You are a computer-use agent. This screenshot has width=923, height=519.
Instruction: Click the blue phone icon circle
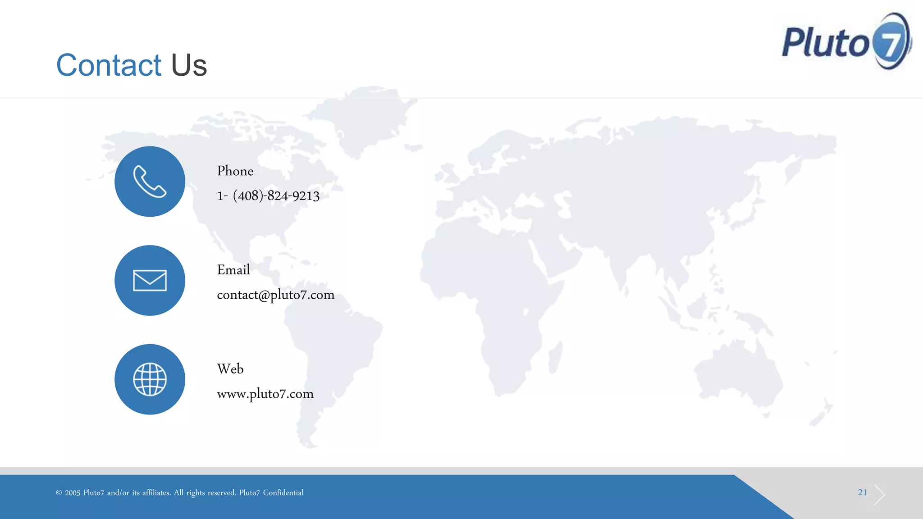tap(150, 182)
